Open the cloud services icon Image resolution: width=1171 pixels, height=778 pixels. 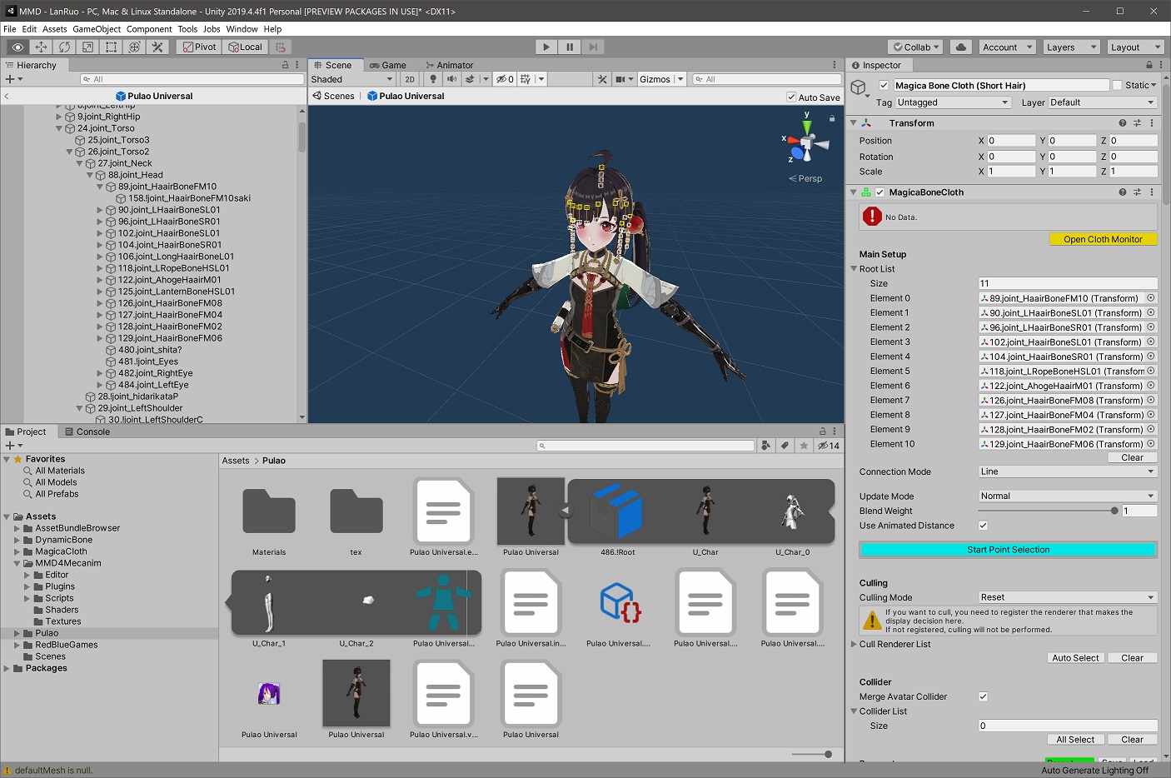[961, 47]
